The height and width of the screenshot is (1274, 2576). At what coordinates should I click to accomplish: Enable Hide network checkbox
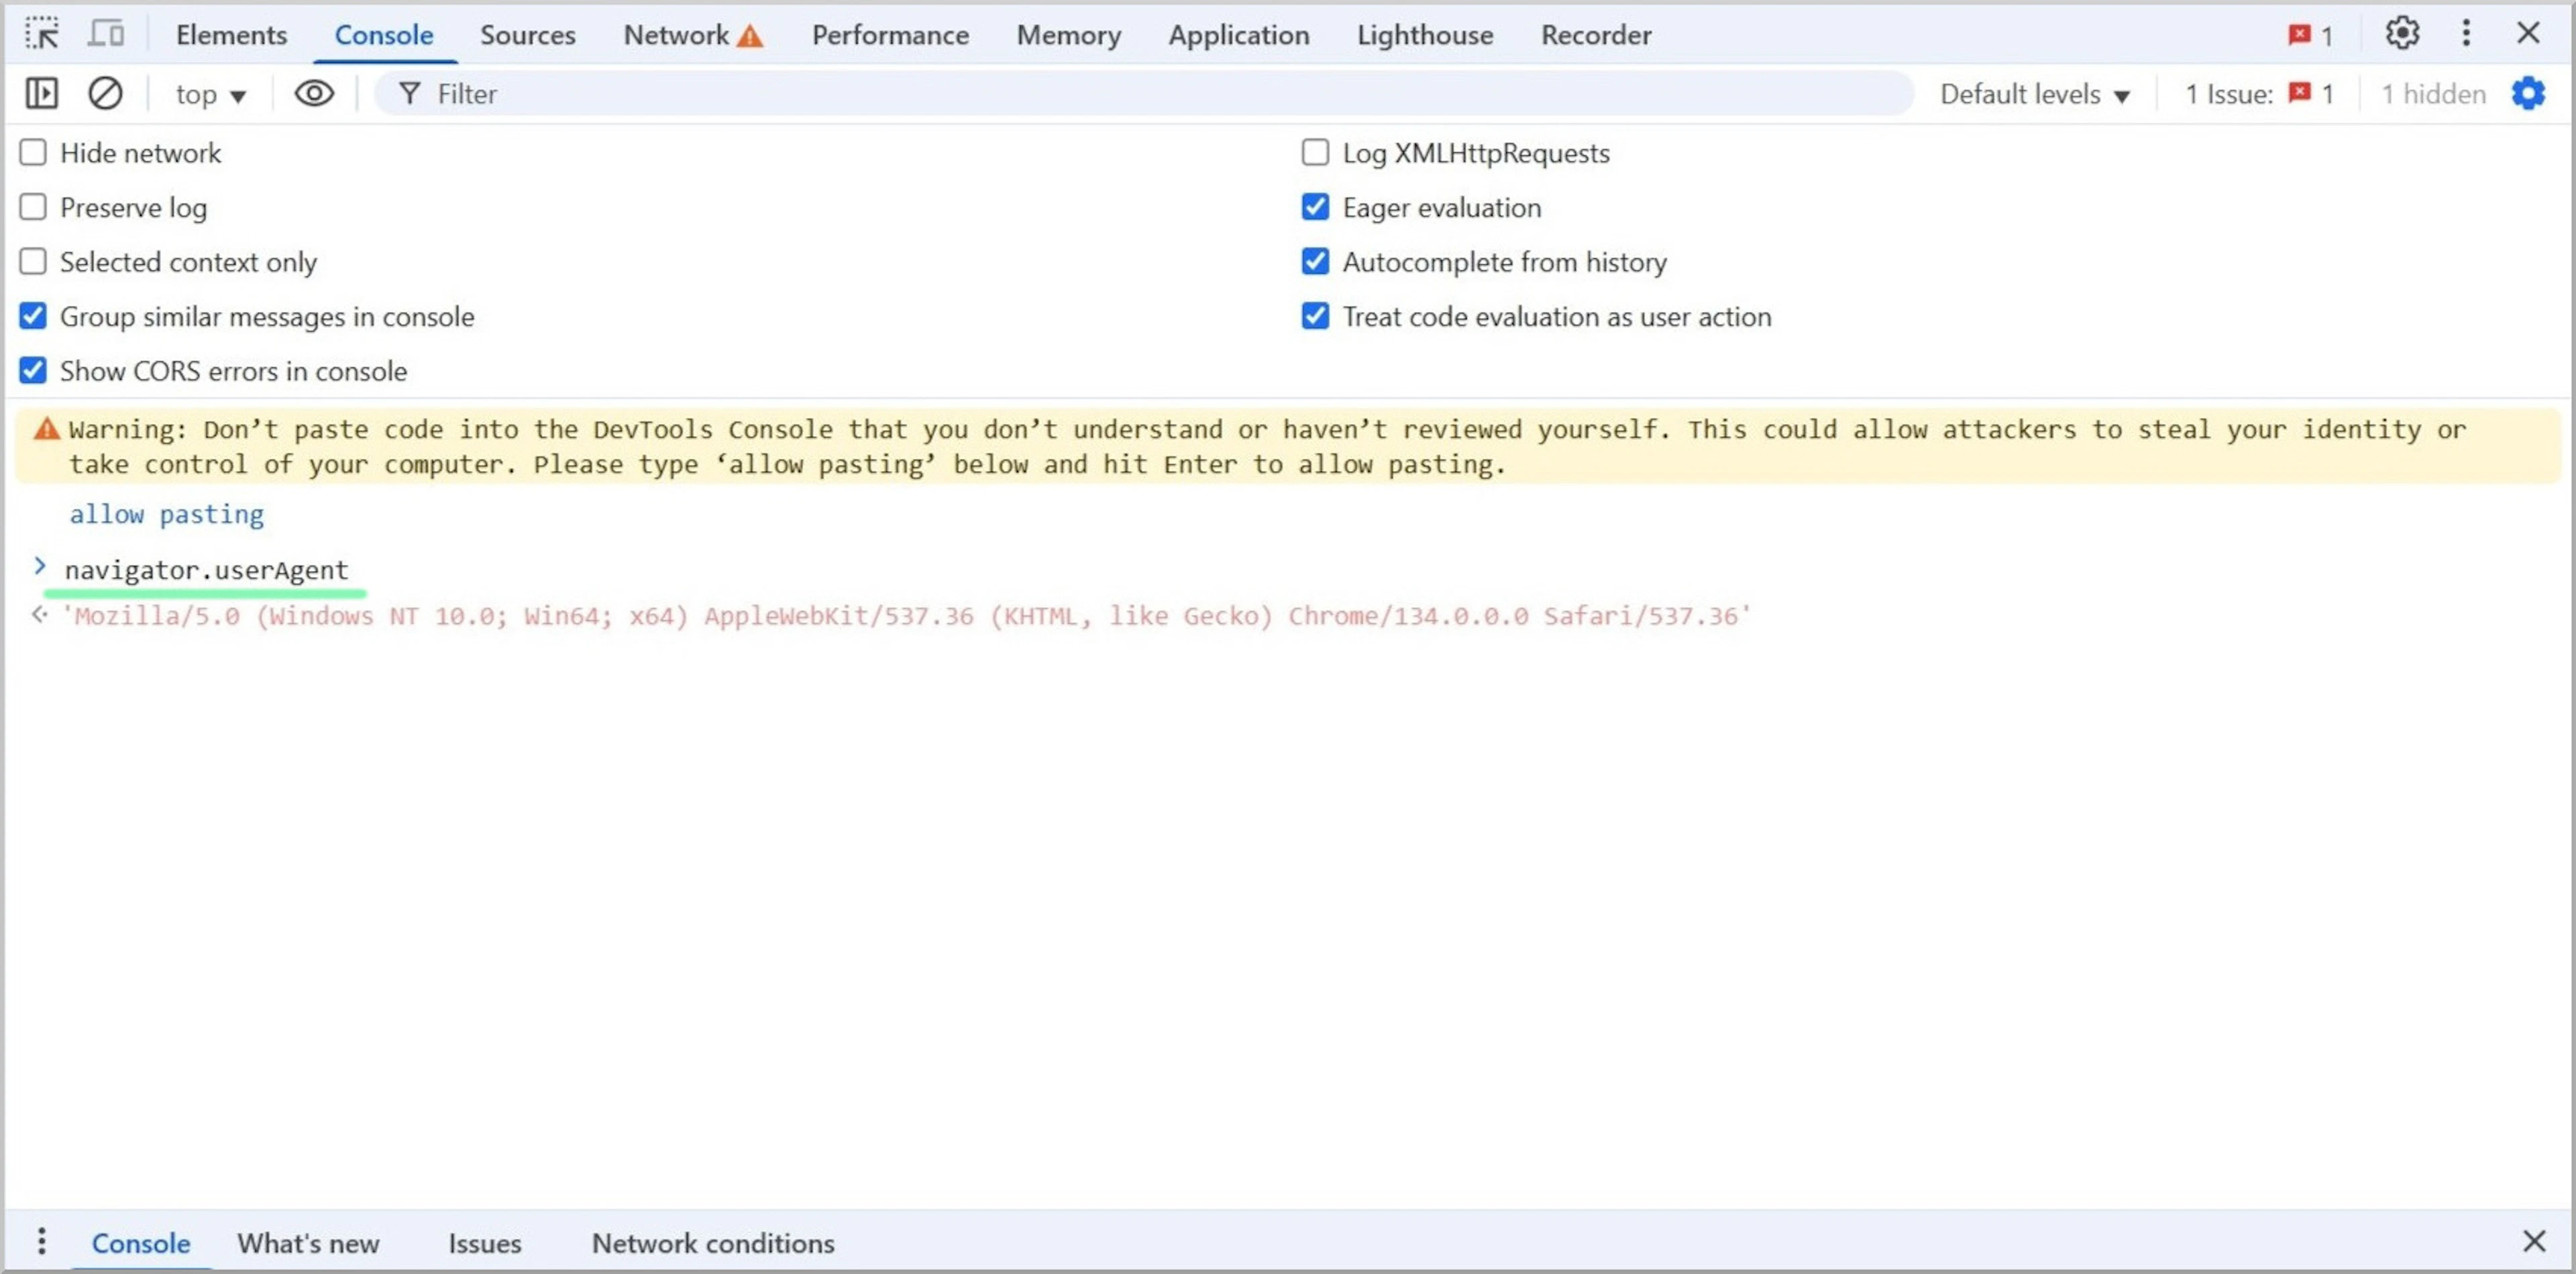click(x=33, y=152)
